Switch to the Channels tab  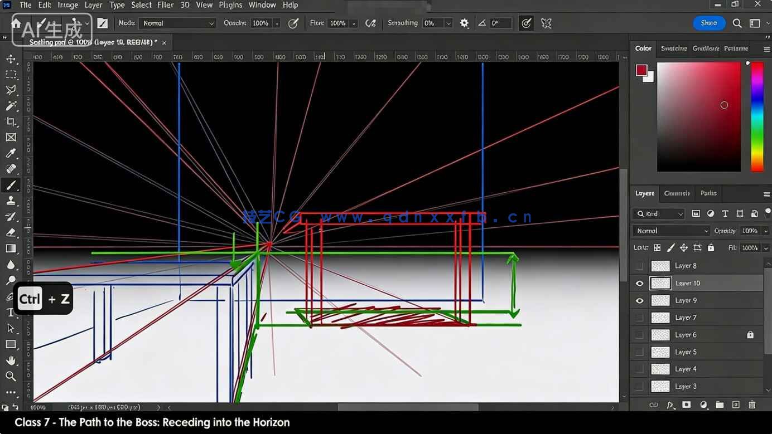[x=677, y=193]
